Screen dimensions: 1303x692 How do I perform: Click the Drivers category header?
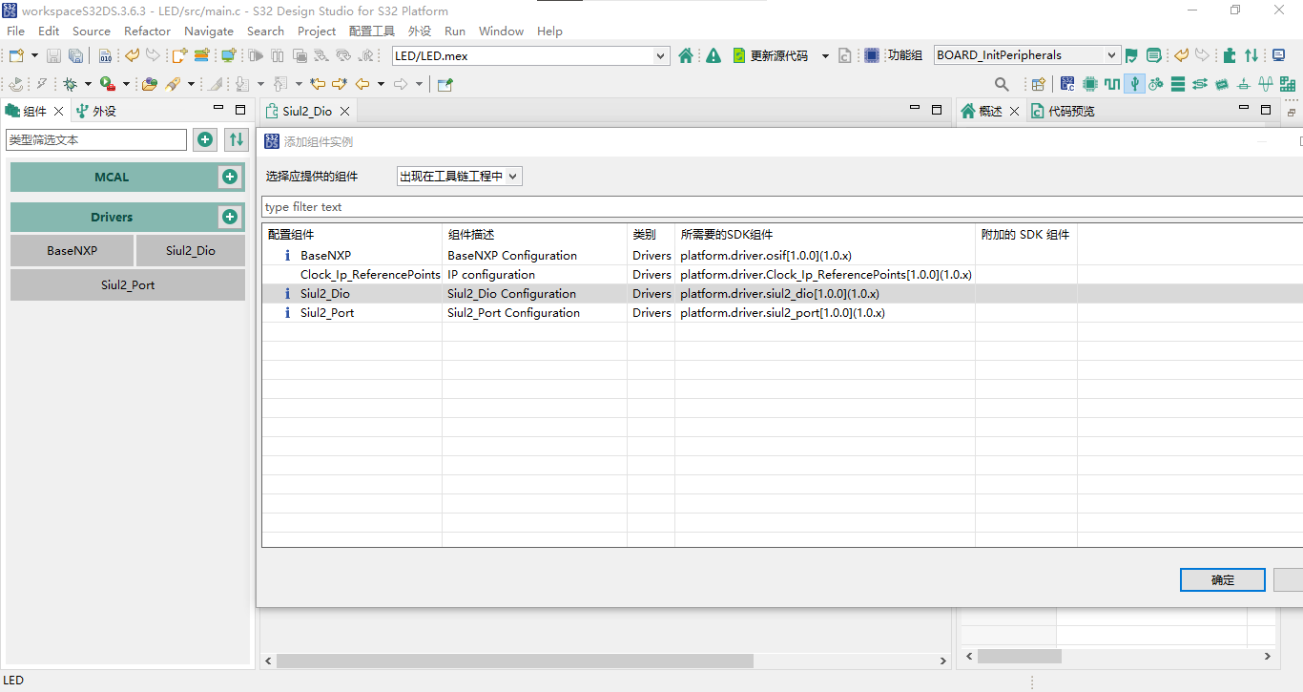click(112, 217)
